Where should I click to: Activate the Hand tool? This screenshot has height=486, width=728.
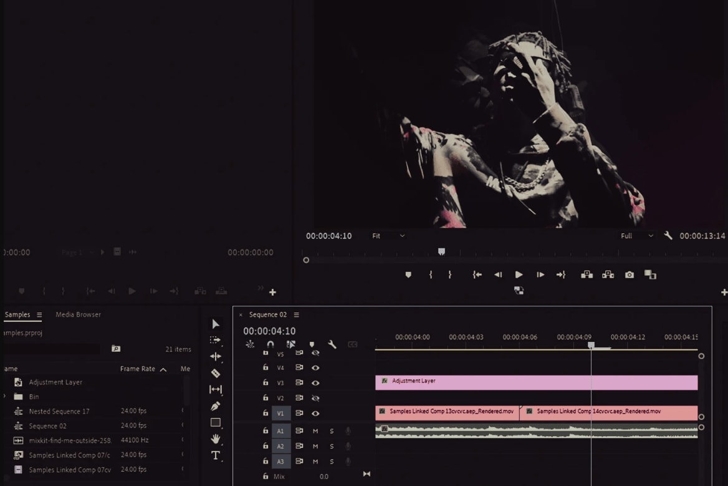(216, 439)
